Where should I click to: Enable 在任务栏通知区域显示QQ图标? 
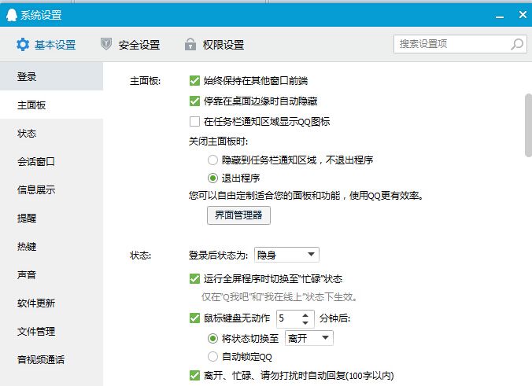194,121
